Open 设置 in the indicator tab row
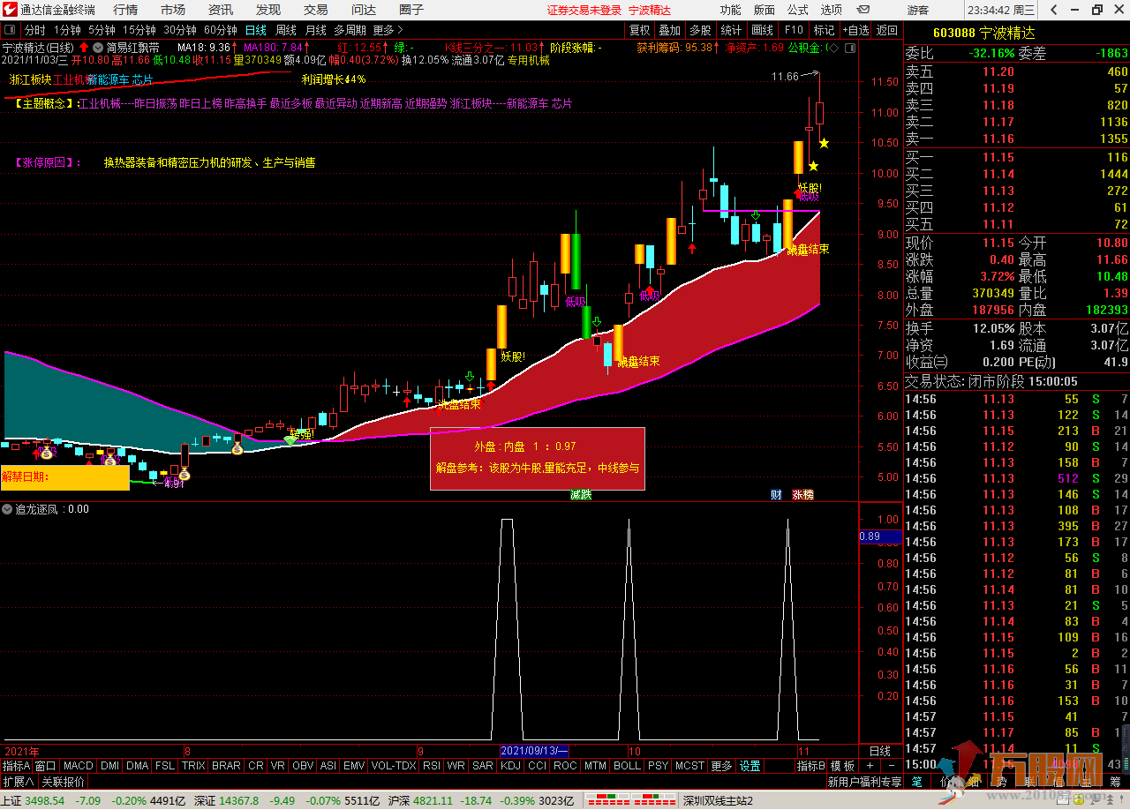This screenshot has width=1130, height=810. (x=750, y=766)
